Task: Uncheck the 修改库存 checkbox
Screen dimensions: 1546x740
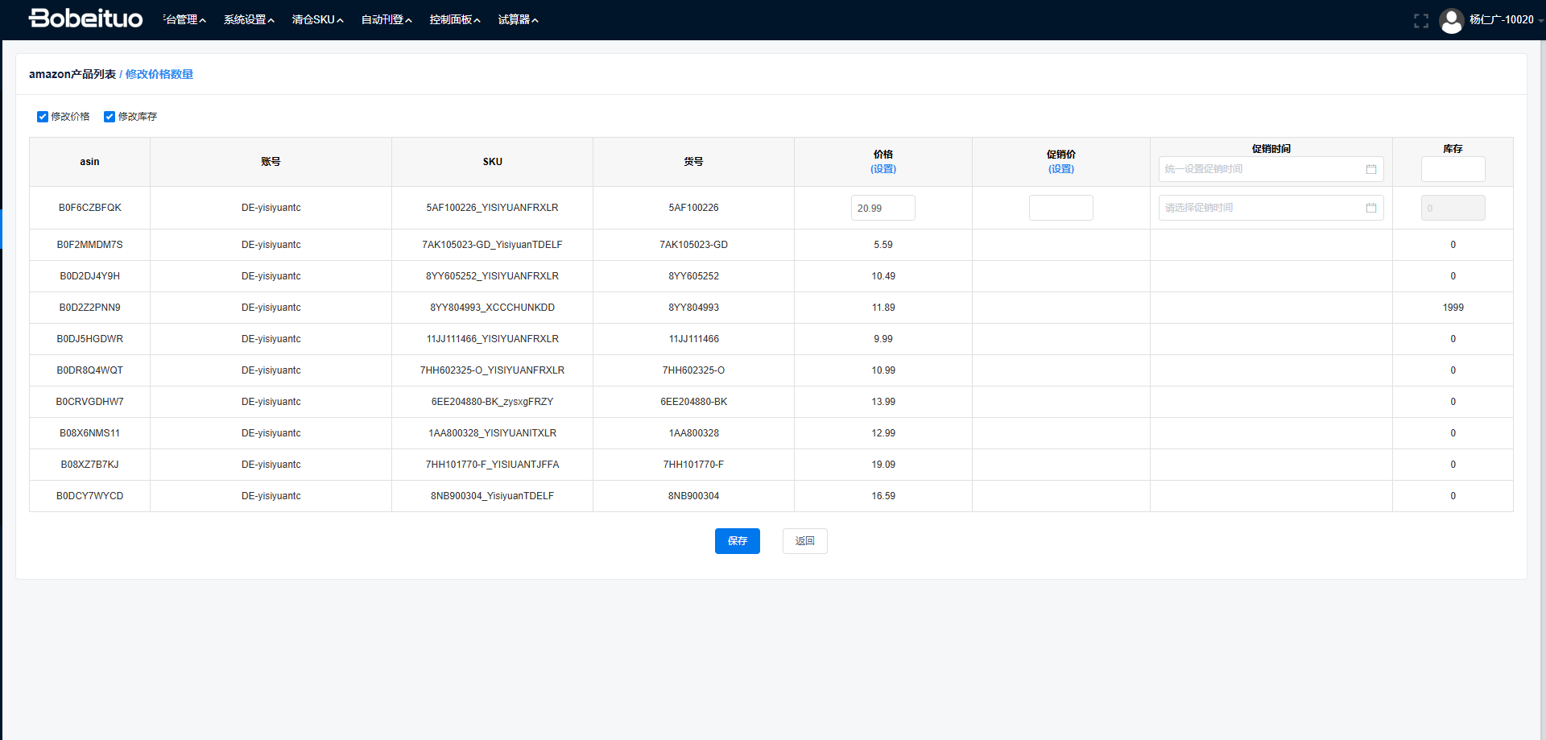Action: click(110, 117)
